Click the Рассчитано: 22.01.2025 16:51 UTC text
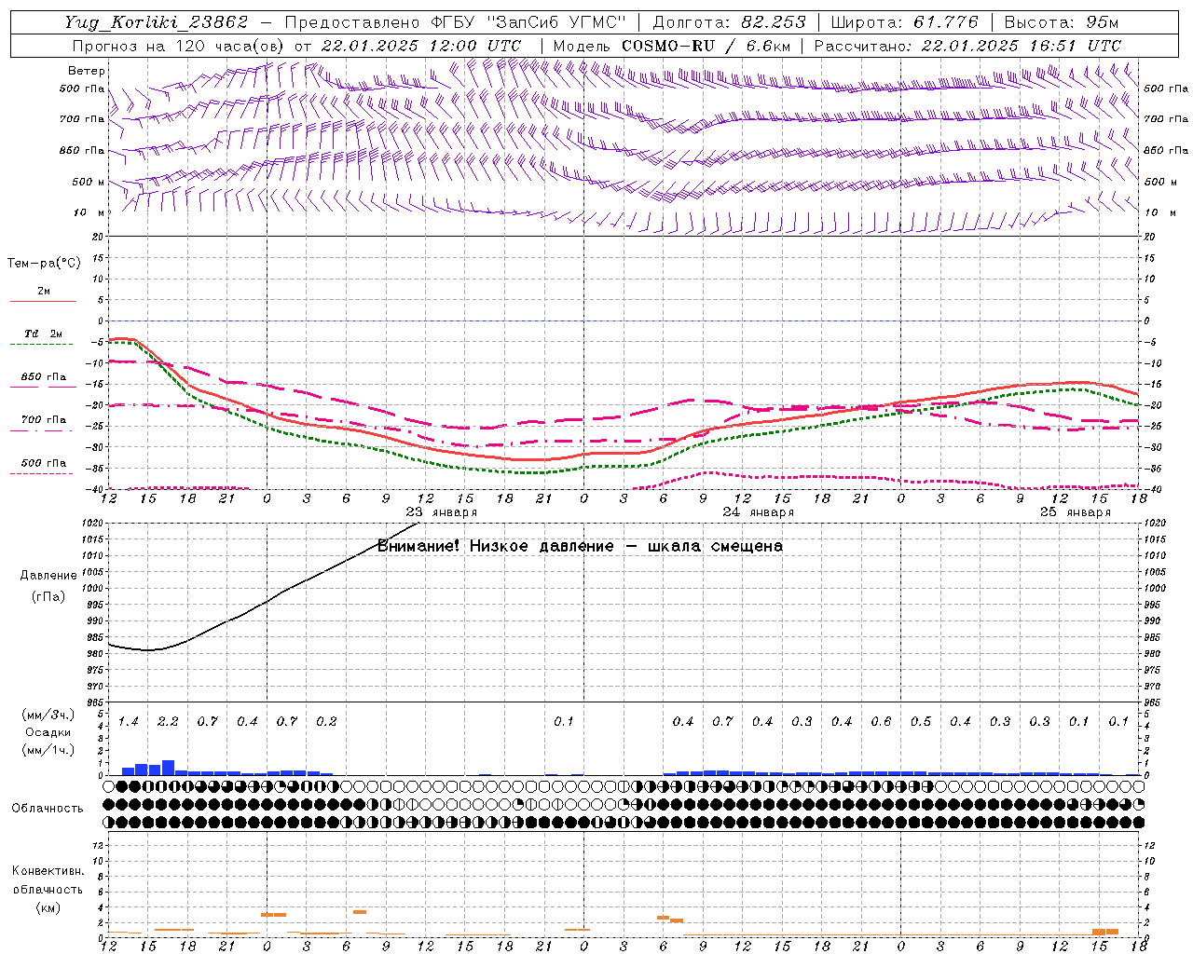The width and height of the screenshot is (1193, 954). tap(967, 46)
